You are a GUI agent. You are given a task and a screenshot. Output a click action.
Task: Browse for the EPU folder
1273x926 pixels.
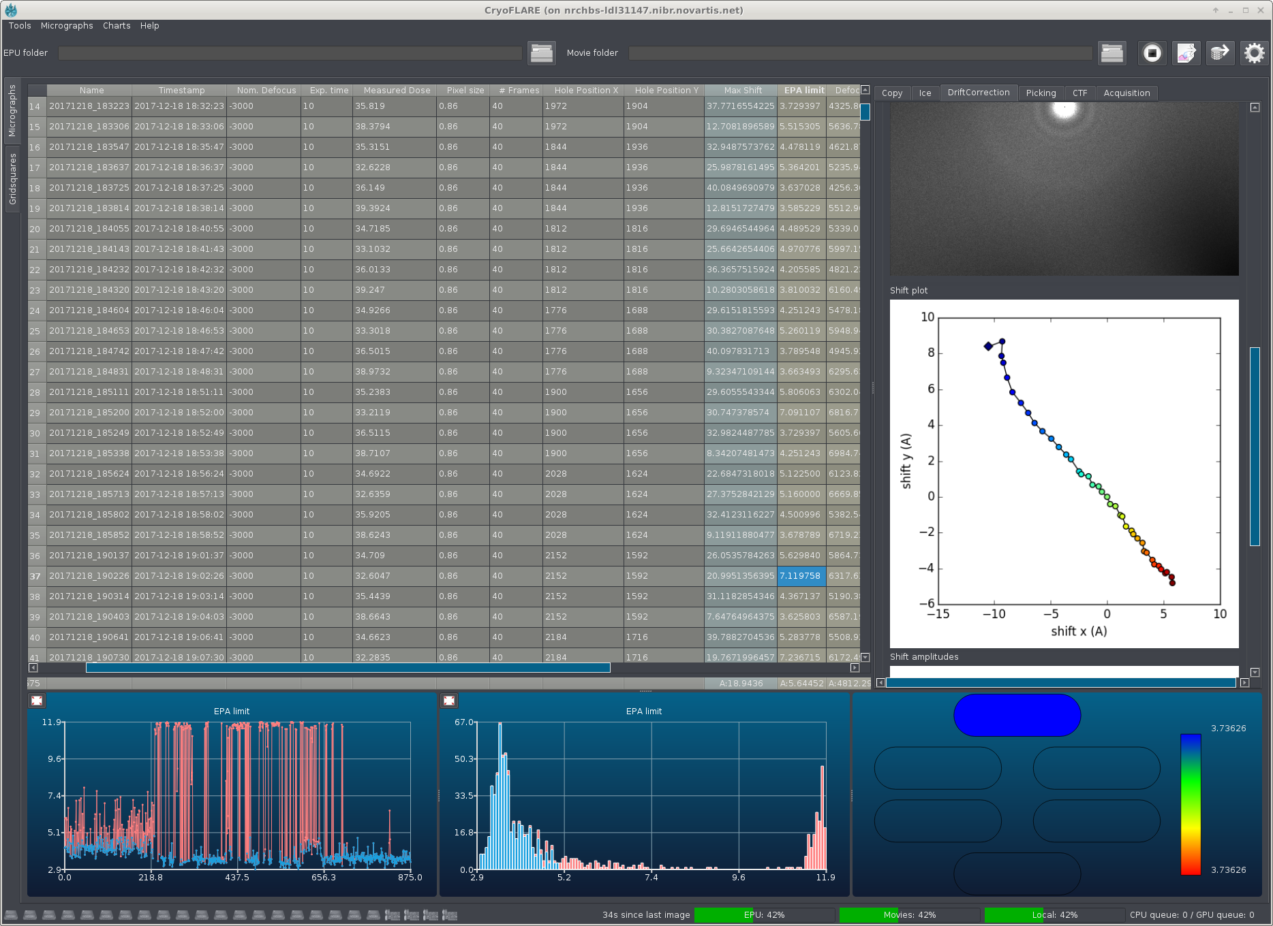click(542, 53)
